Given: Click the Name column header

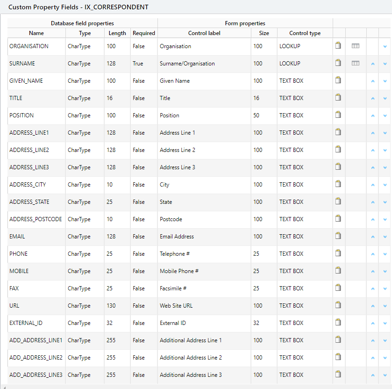Looking at the screenshot, I should pyautogui.click(x=36, y=33).
